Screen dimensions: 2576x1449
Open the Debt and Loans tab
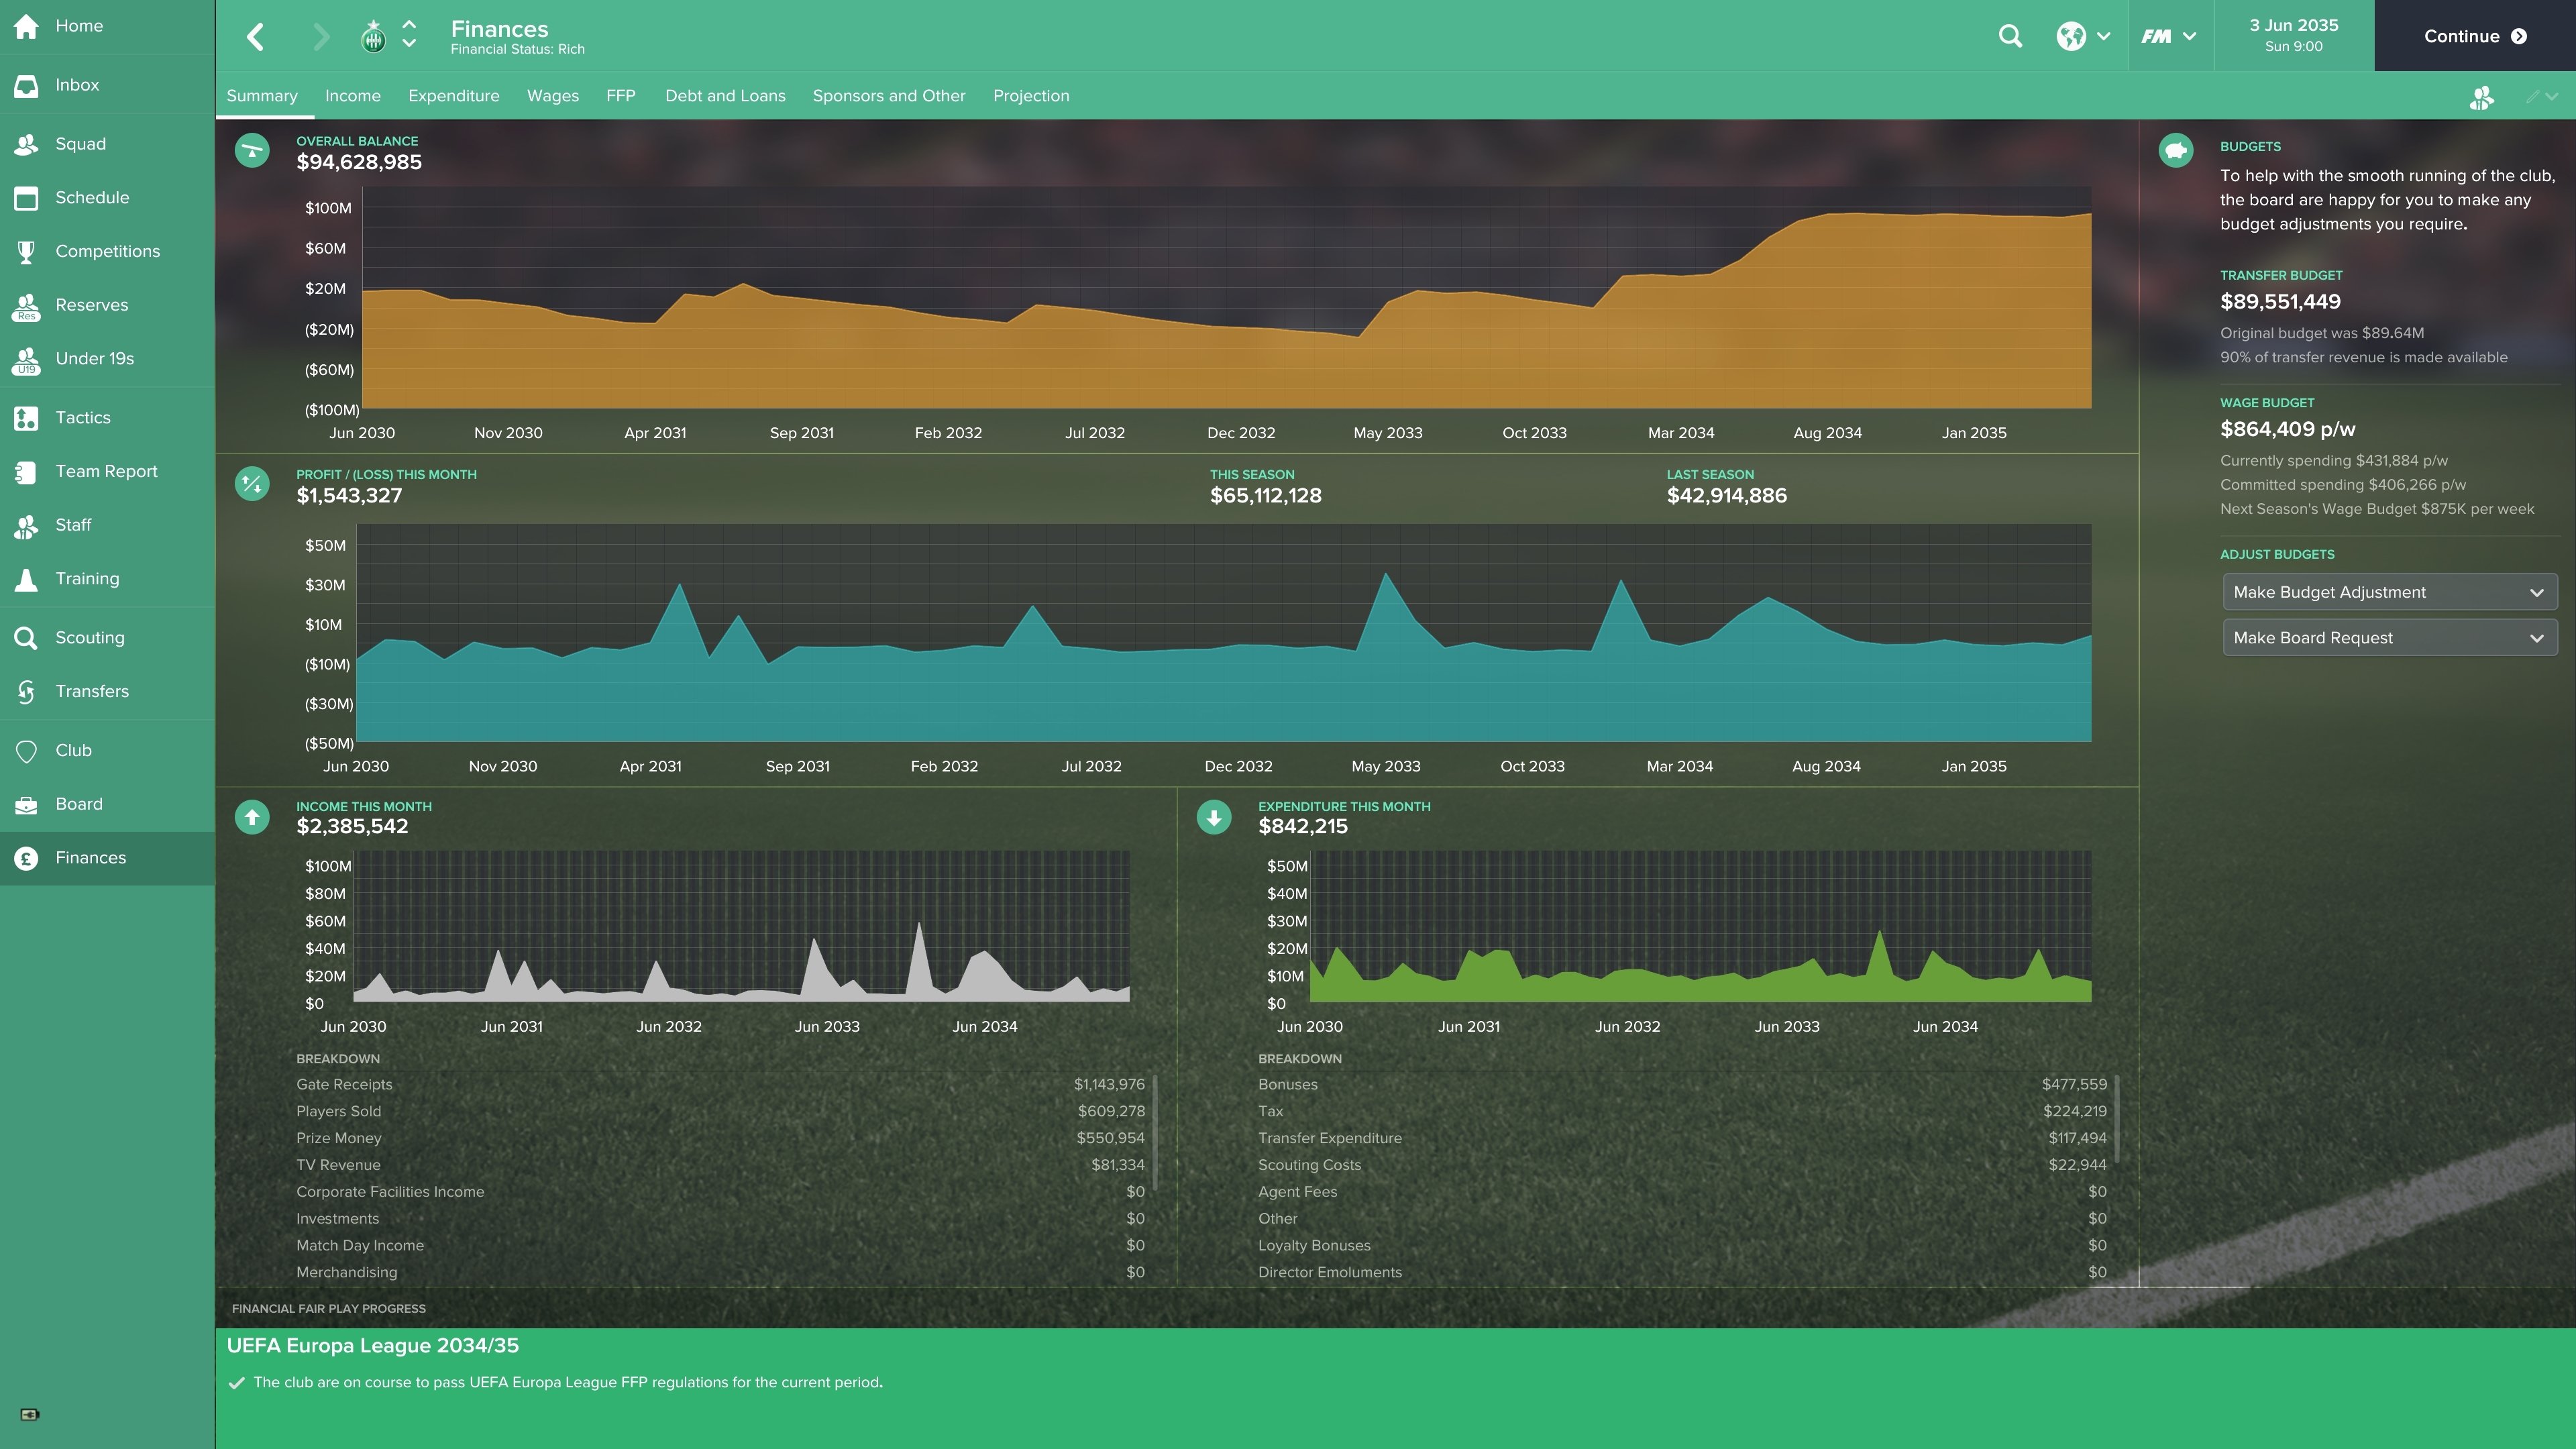tap(725, 96)
